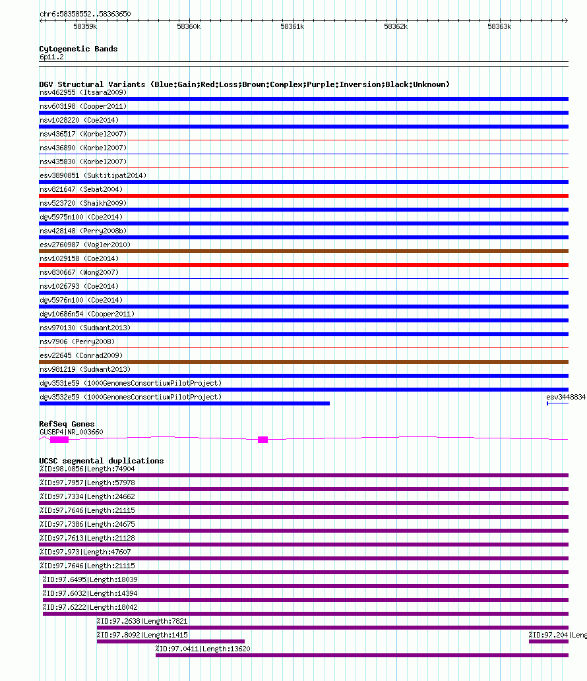Select the RefSeq Genes track heading
The height and width of the screenshot is (681, 587).
point(67,424)
